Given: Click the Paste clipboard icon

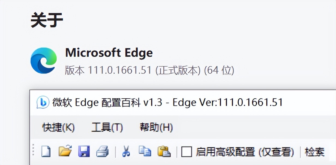Looking at the screenshot, I should [164, 151].
